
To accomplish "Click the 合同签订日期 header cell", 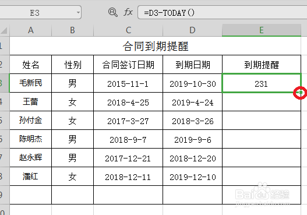I will pyautogui.click(x=128, y=65).
